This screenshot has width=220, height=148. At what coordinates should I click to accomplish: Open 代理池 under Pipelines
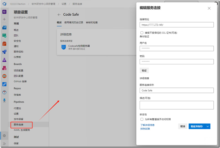[x=17, y=108]
